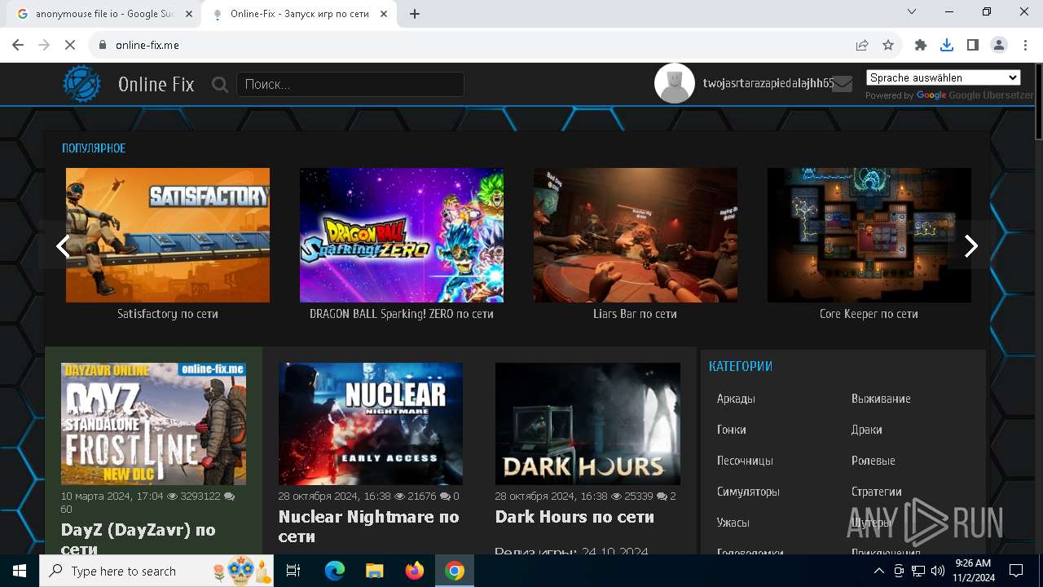This screenshot has height=587, width=1043.
Task: Click the user avatar picture
Action: (x=675, y=83)
